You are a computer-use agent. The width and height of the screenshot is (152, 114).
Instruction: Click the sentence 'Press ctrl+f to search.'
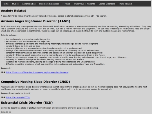96,16
